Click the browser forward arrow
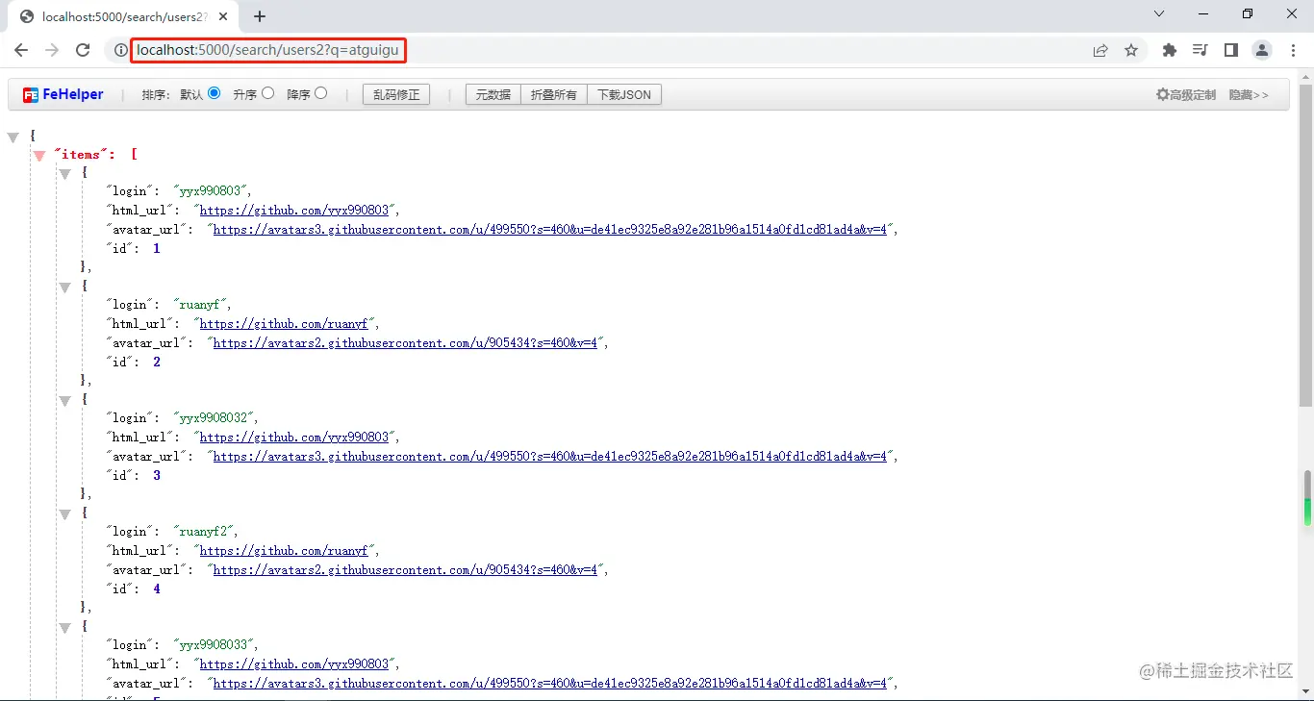This screenshot has height=701, width=1314. pos(52,50)
